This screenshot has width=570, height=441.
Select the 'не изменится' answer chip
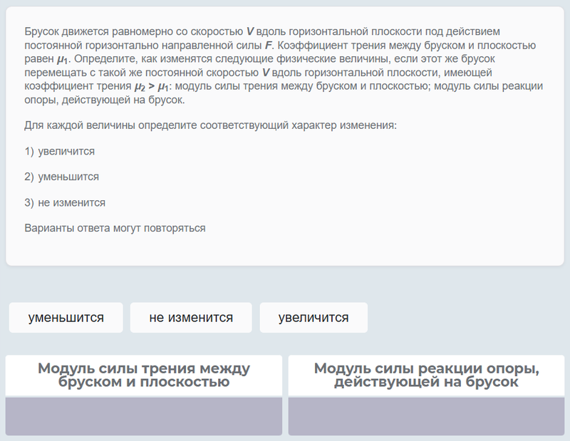click(191, 318)
